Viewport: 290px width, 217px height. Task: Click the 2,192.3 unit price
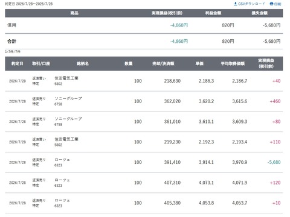click(206, 142)
